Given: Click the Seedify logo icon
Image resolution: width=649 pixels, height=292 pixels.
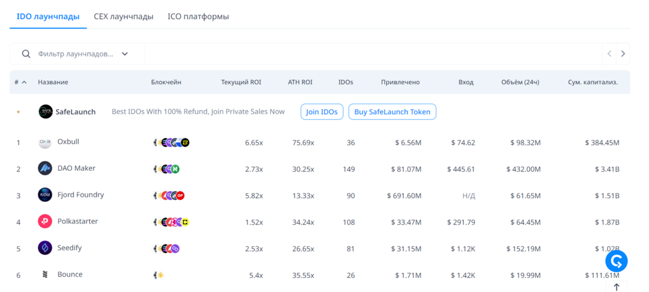Looking at the screenshot, I should [x=45, y=248].
